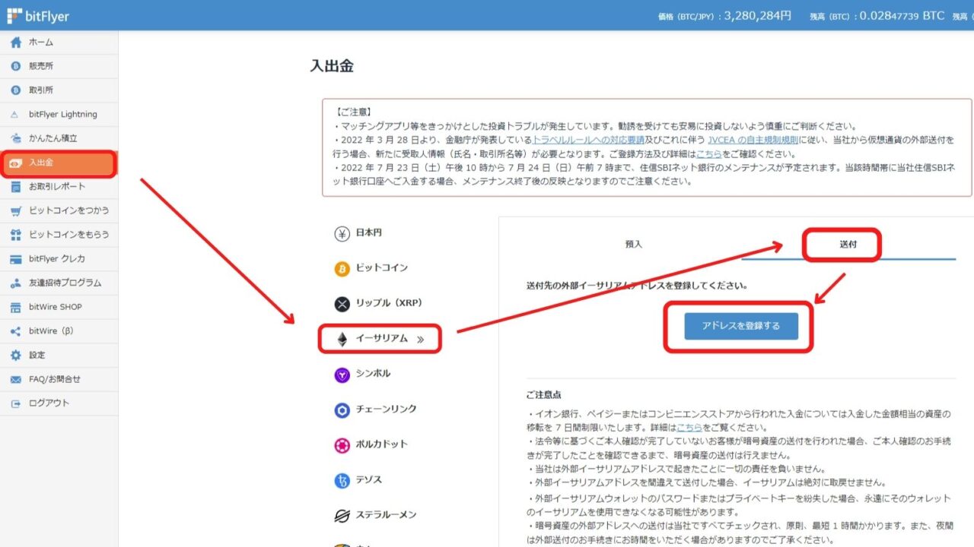Click the yen icon for 日本円
This screenshot has width=974, height=547.
pos(342,234)
